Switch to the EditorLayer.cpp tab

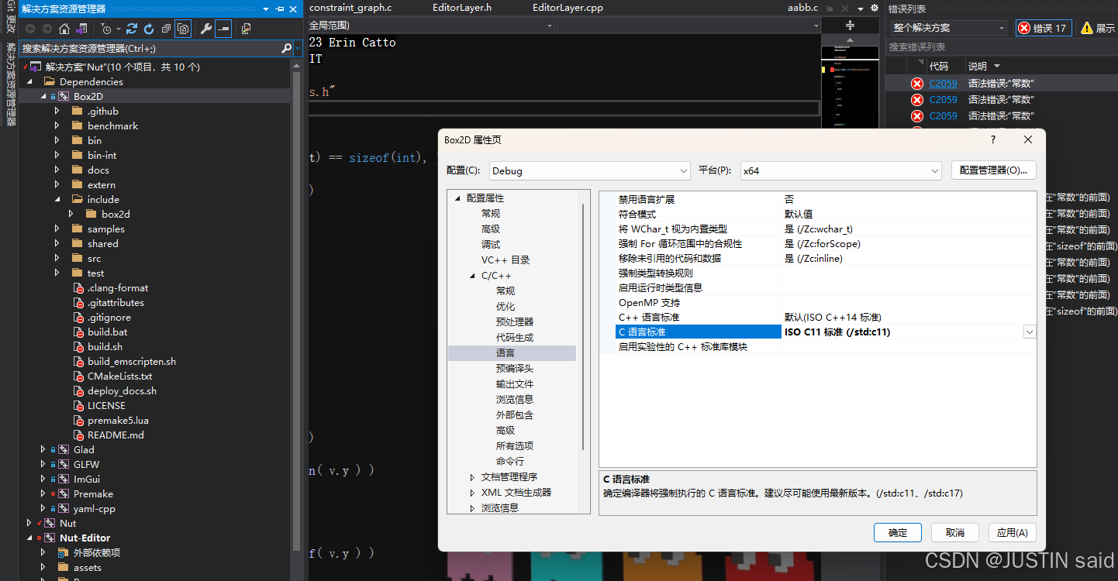click(568, 8)
